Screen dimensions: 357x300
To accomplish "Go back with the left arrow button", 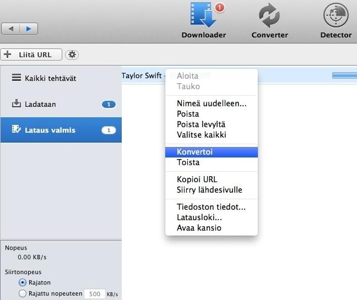I will point(10,29).
